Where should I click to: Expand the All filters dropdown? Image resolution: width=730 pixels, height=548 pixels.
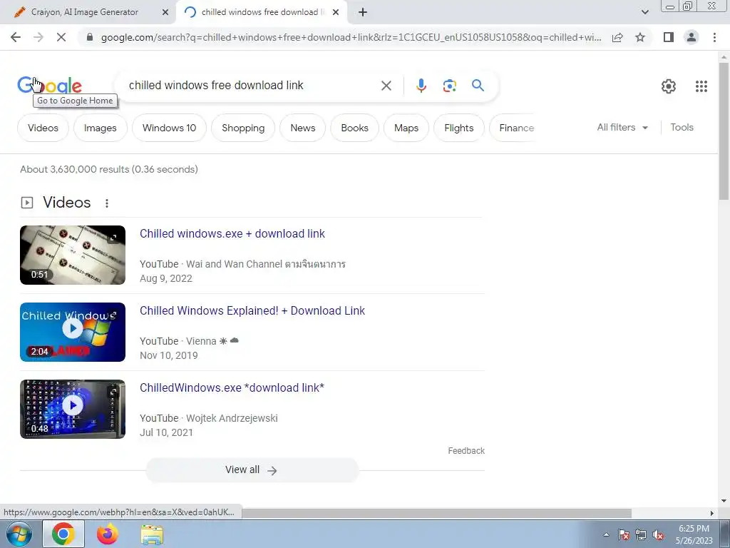[622, 127]
